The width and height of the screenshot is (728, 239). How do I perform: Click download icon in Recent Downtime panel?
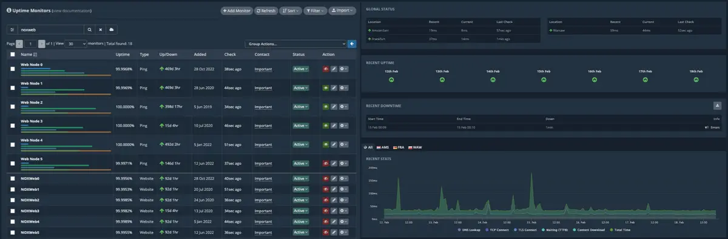(x=717, y=106)
